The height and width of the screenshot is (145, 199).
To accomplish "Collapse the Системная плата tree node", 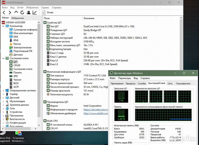I will coord(3,58).
